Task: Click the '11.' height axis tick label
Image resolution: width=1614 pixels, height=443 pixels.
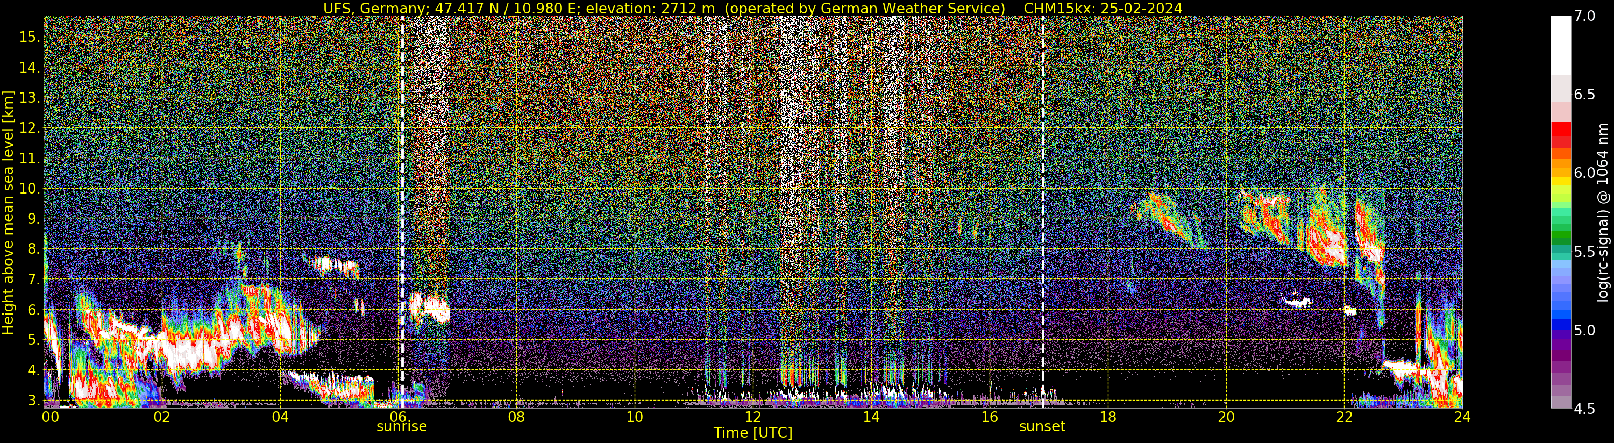Action: 30,159
